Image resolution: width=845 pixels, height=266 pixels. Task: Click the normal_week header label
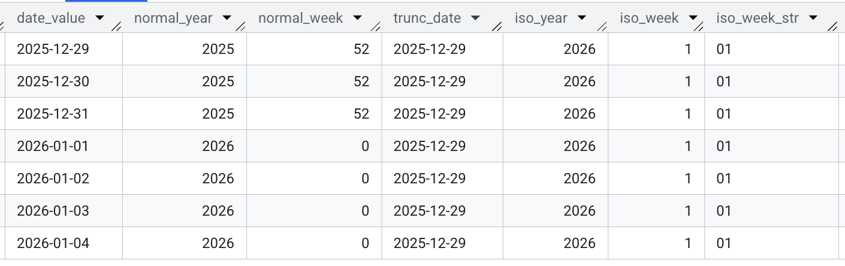point(300,19)
